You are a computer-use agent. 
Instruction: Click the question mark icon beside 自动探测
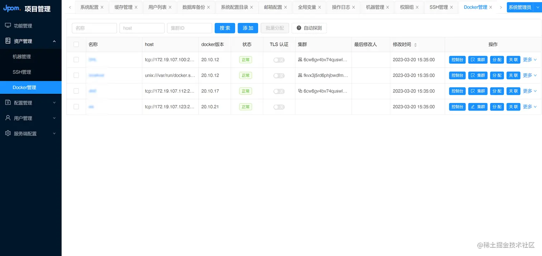(299, 28)
